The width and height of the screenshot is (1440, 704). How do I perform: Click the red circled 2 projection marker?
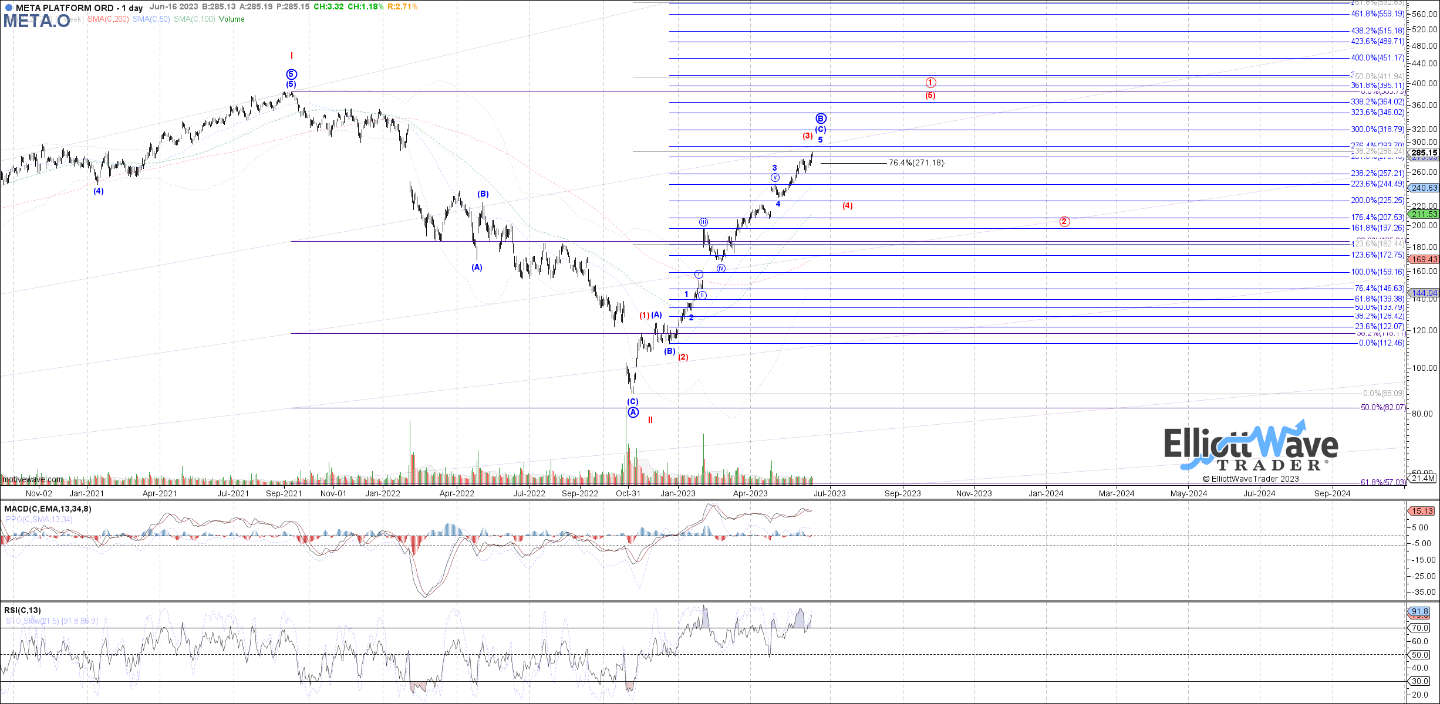(x=1064, y=222)
